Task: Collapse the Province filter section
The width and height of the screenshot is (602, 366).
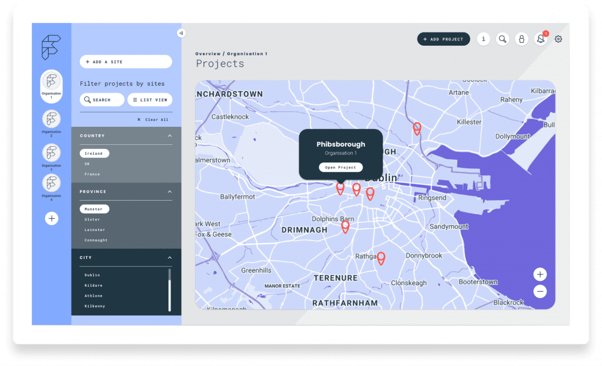Action: pos(170,192)
